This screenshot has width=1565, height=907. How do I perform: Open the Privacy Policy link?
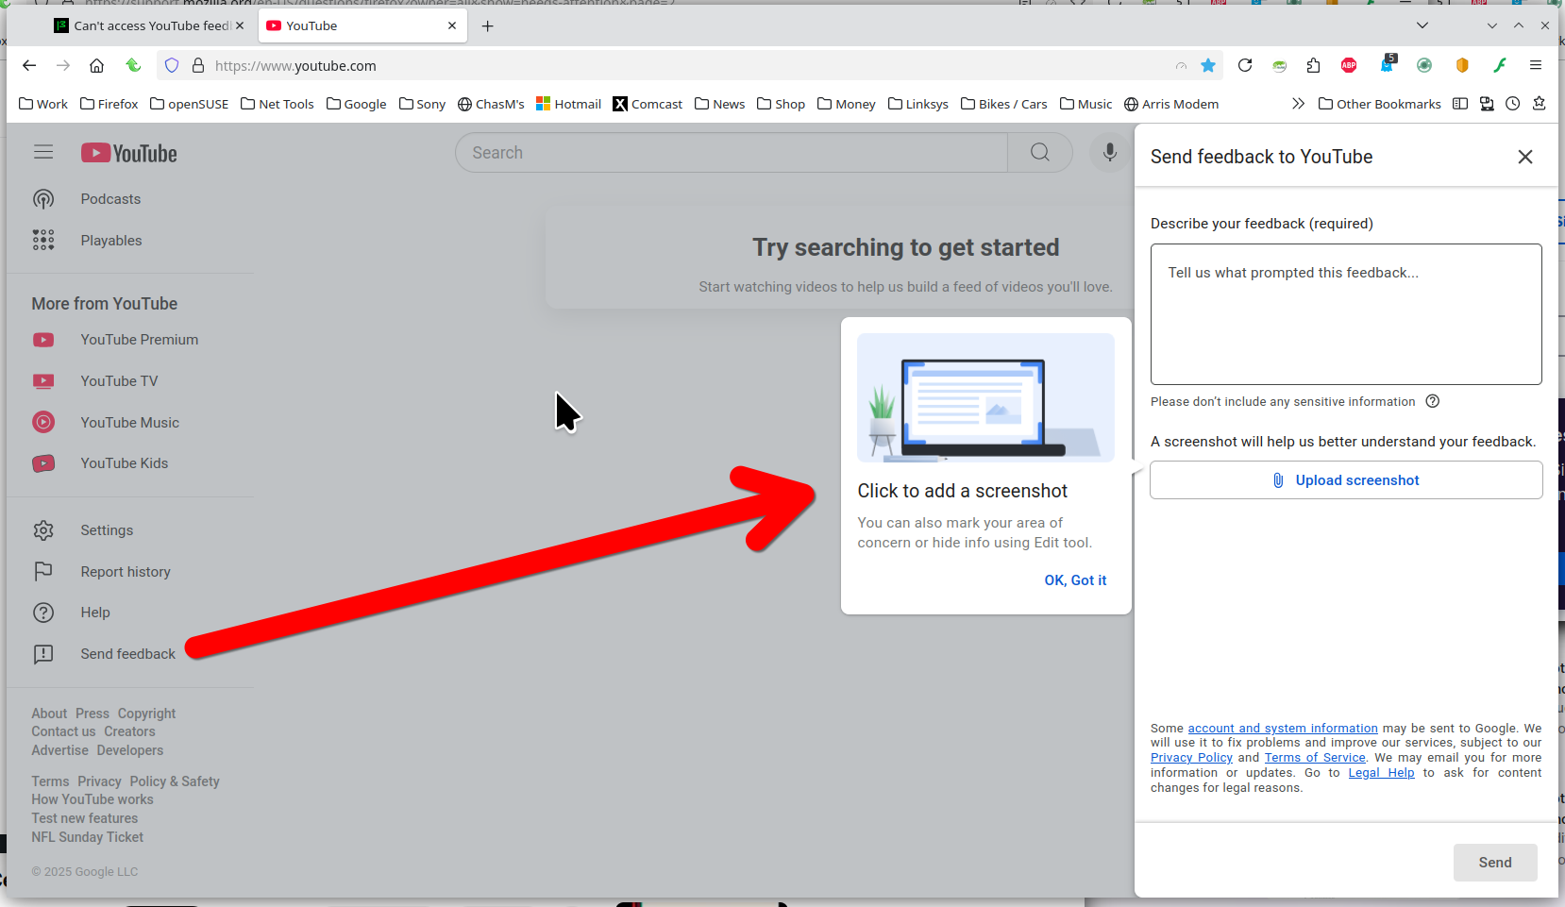pos(1191,758)
